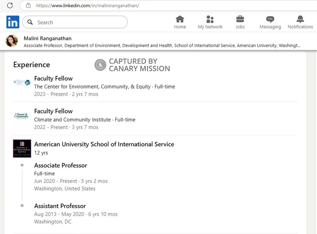317x234 pixels.
Task: Click the 12 yrs duration text
Action: pos(41,153)
